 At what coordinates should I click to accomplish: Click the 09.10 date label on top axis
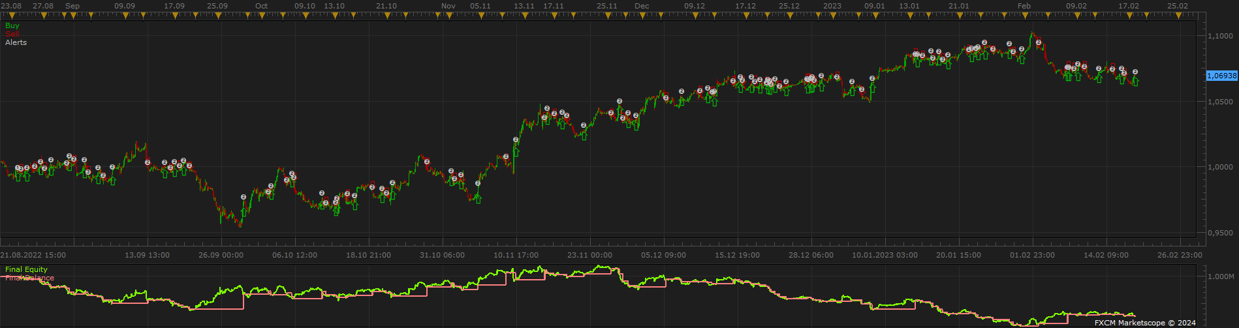coord(305,6)
